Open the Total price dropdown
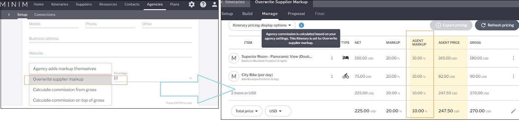Image resolution: width=519 pixels, height=122 pixels. click(x=247, y=111)
